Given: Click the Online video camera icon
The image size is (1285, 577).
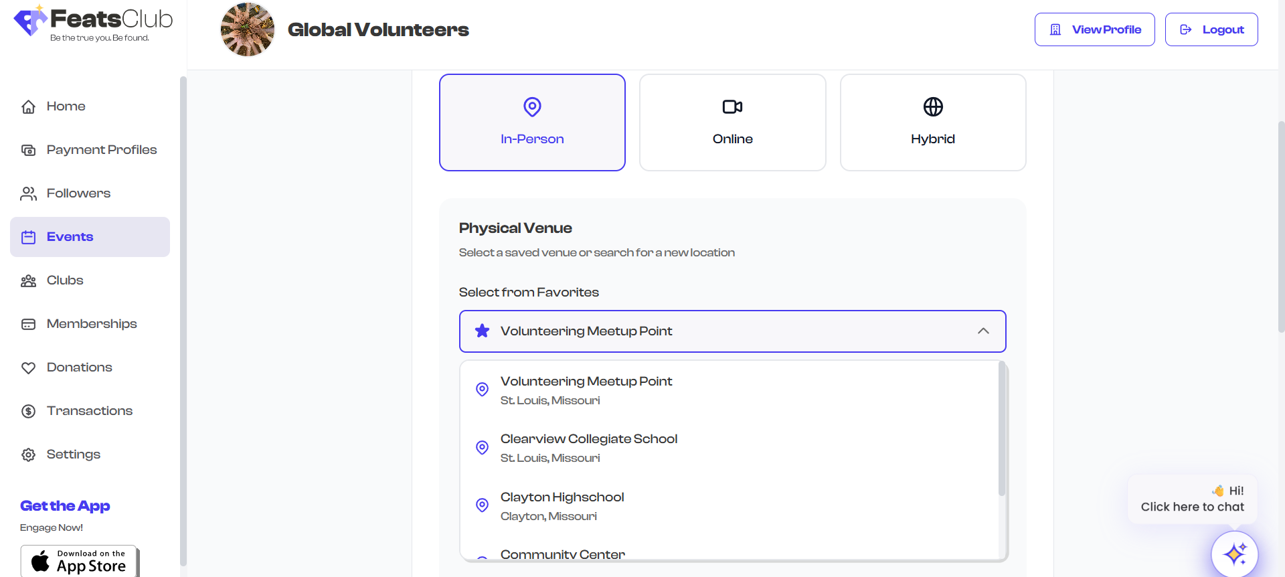Looking at the screenshot, I should click(x=733, y=106).
